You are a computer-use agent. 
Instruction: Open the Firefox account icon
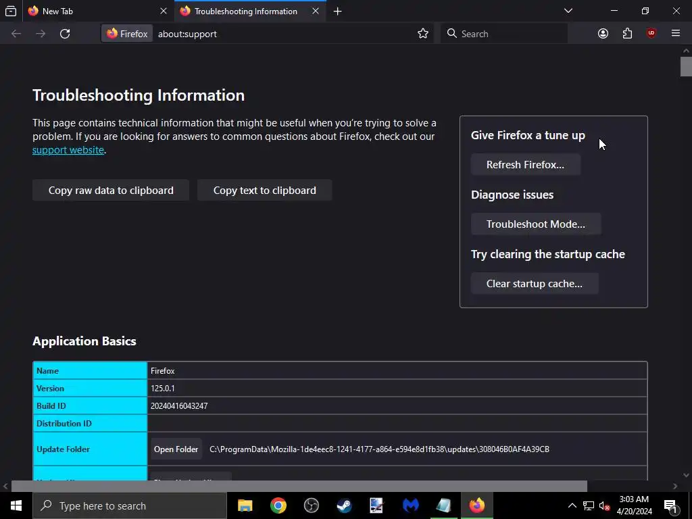point(603,34)
